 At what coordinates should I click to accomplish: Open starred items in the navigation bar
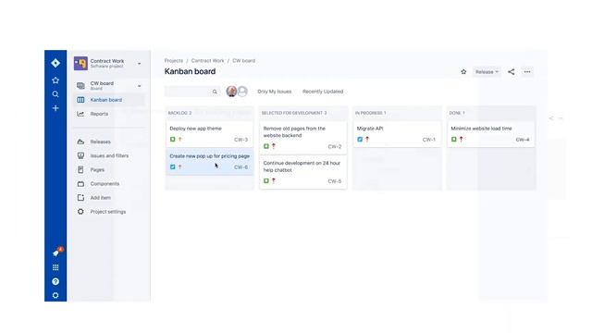click(x=55, y=80)
